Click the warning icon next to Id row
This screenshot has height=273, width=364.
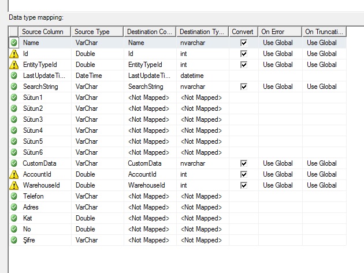[x=14, y=54]
